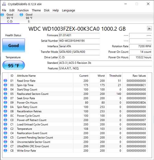Open the File menu

tap(4, 10)
